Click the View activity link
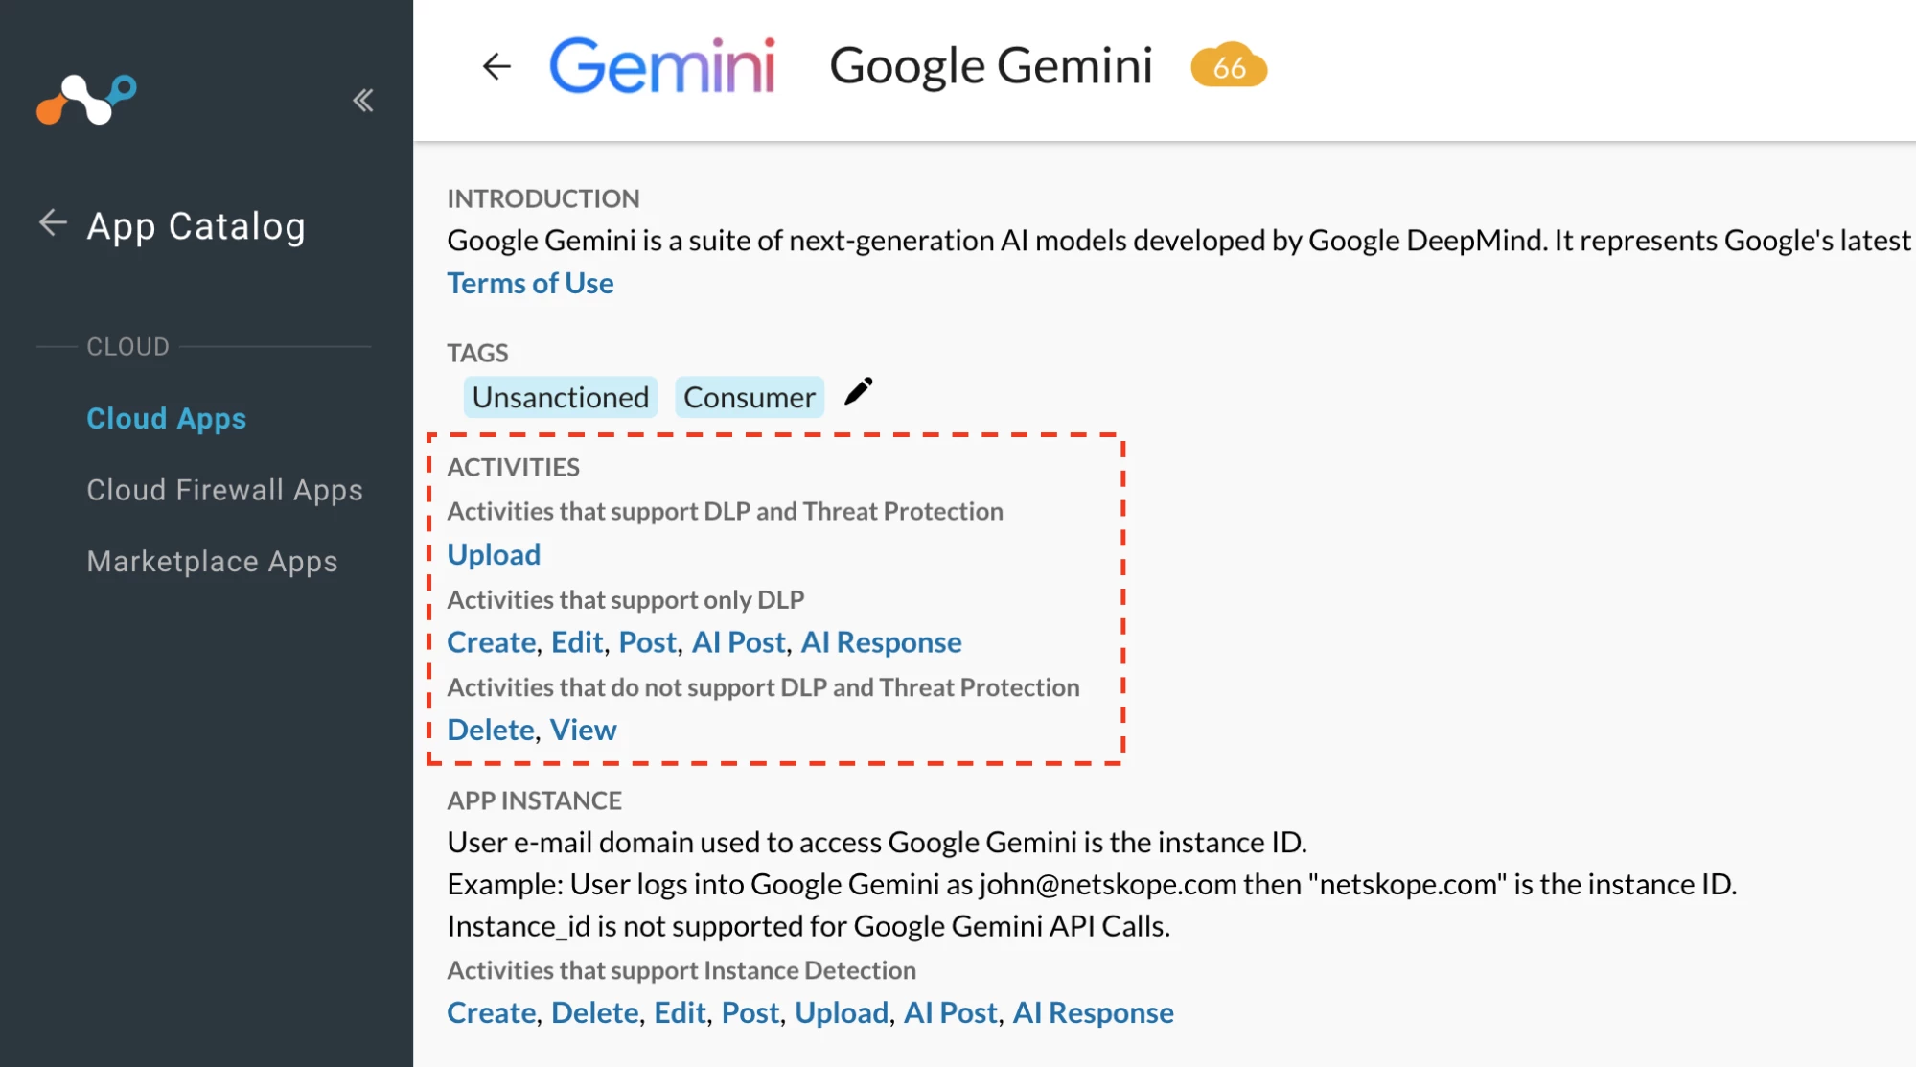 coord(583,730)
